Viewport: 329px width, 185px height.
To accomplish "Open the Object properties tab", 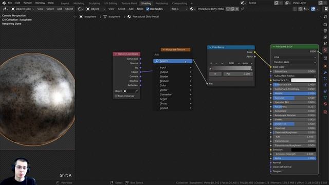I will click(325, 66).
